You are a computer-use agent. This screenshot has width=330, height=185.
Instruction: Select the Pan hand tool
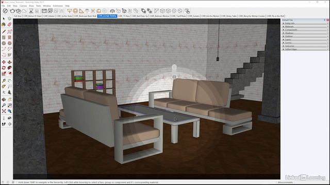(9, 100)
